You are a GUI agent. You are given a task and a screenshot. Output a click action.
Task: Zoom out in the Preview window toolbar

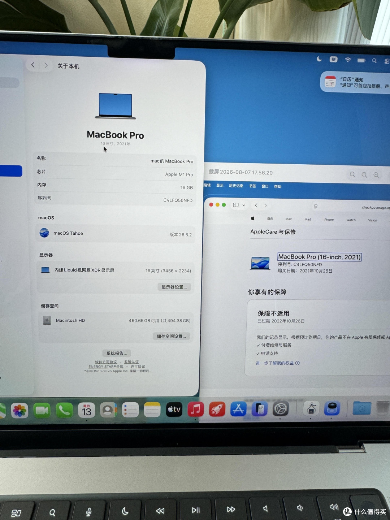pos(352,174)
